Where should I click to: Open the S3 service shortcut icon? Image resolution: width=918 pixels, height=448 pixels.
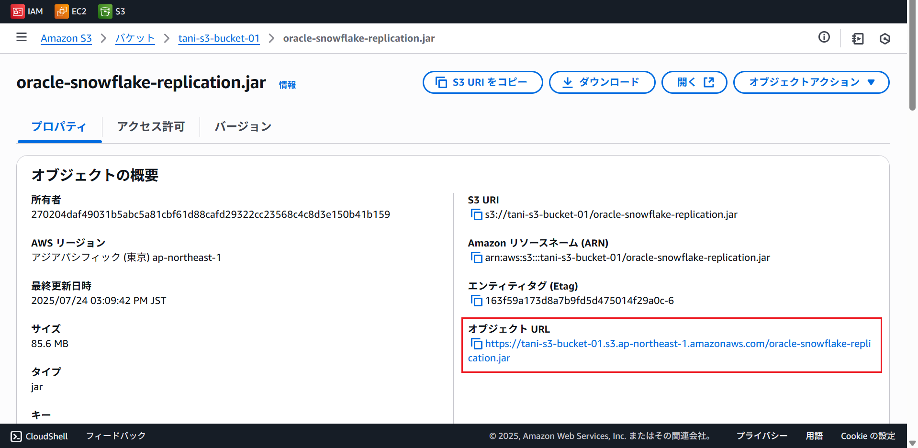tap(105, 11)
